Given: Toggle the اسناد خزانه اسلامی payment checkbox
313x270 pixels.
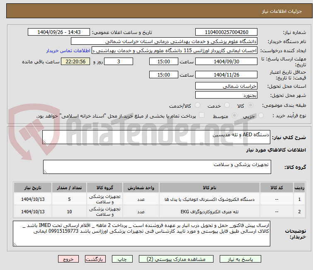Looking at the screenshot, I should click(202, 115).
